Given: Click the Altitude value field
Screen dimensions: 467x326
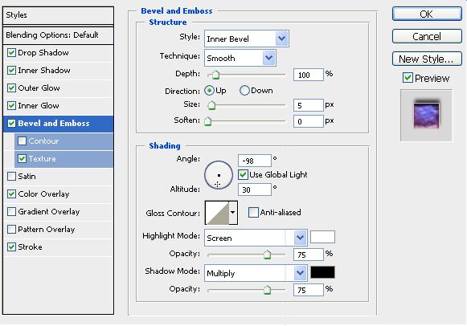Looking at the screenshot, I should point(255,189).
